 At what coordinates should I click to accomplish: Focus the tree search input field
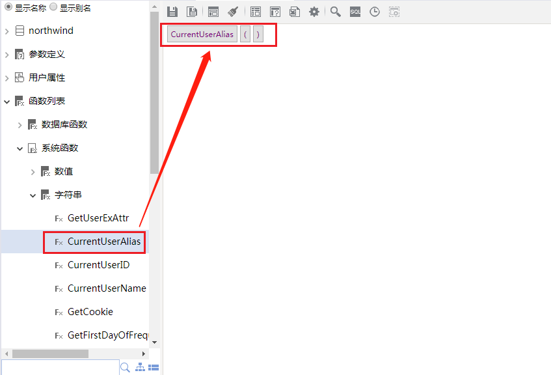60,368
